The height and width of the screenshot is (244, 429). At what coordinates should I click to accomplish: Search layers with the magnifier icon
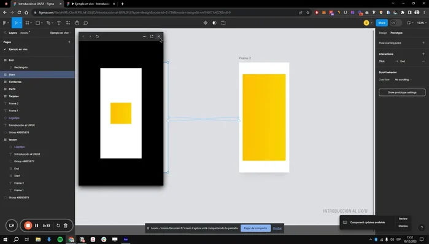(5, 33)
